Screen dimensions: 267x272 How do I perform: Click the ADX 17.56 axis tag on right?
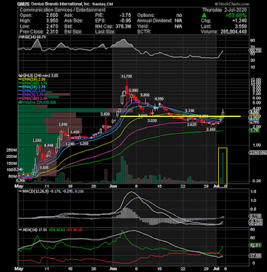(x=255, y=256)
